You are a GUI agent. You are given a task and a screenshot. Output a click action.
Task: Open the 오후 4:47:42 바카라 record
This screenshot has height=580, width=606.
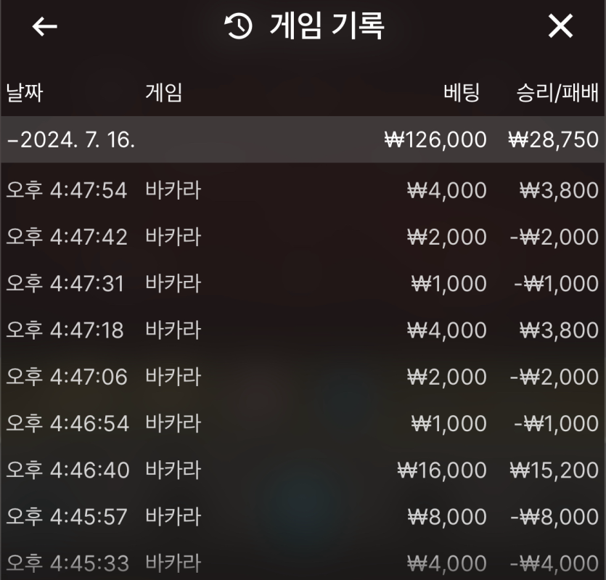(x=303, y=237)
